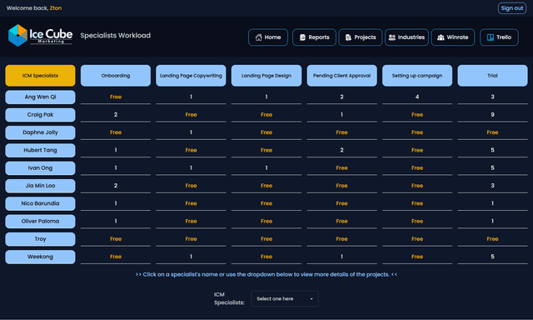The height and width of the screenshot is (320, 533).
Task: Click Hubert Tang's Trial value 5
Action: [492, 150]
